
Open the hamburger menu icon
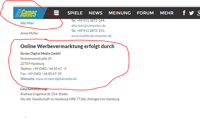coord(56,13)
